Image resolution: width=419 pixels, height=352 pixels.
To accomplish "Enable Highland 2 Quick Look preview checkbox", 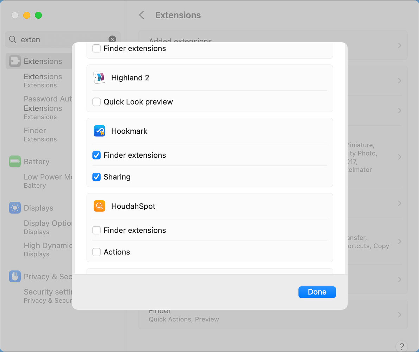I will pyautogui.click(x=96, y=102).
